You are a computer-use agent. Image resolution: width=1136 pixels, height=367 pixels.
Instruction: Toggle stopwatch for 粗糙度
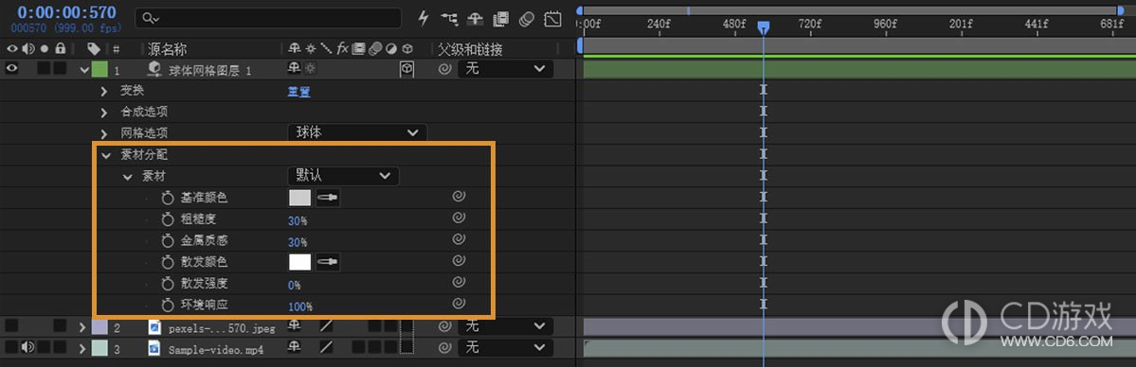[168, 219]
